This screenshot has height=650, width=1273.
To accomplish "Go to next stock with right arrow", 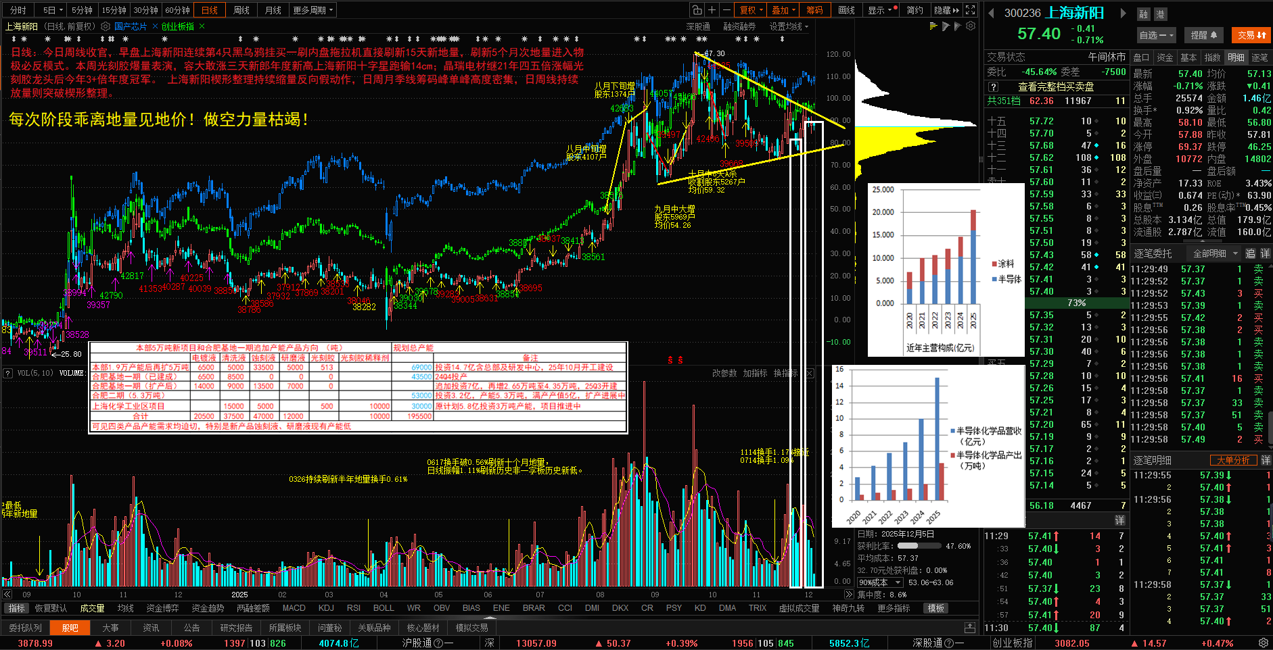I will (1124, 13).
